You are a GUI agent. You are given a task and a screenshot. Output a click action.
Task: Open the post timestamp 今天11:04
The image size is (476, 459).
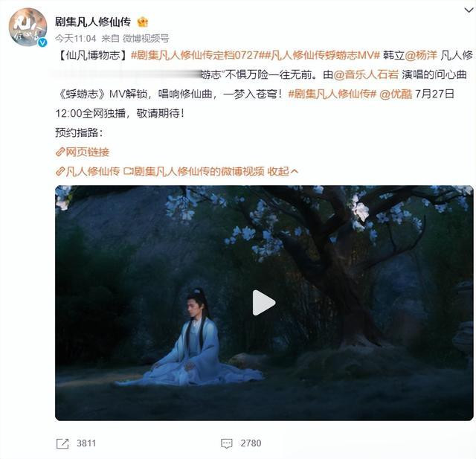point(76,38)
